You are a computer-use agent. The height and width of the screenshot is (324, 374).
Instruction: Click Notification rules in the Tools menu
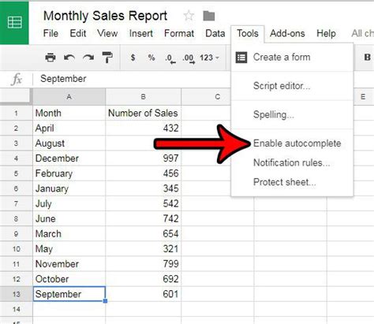291,162
